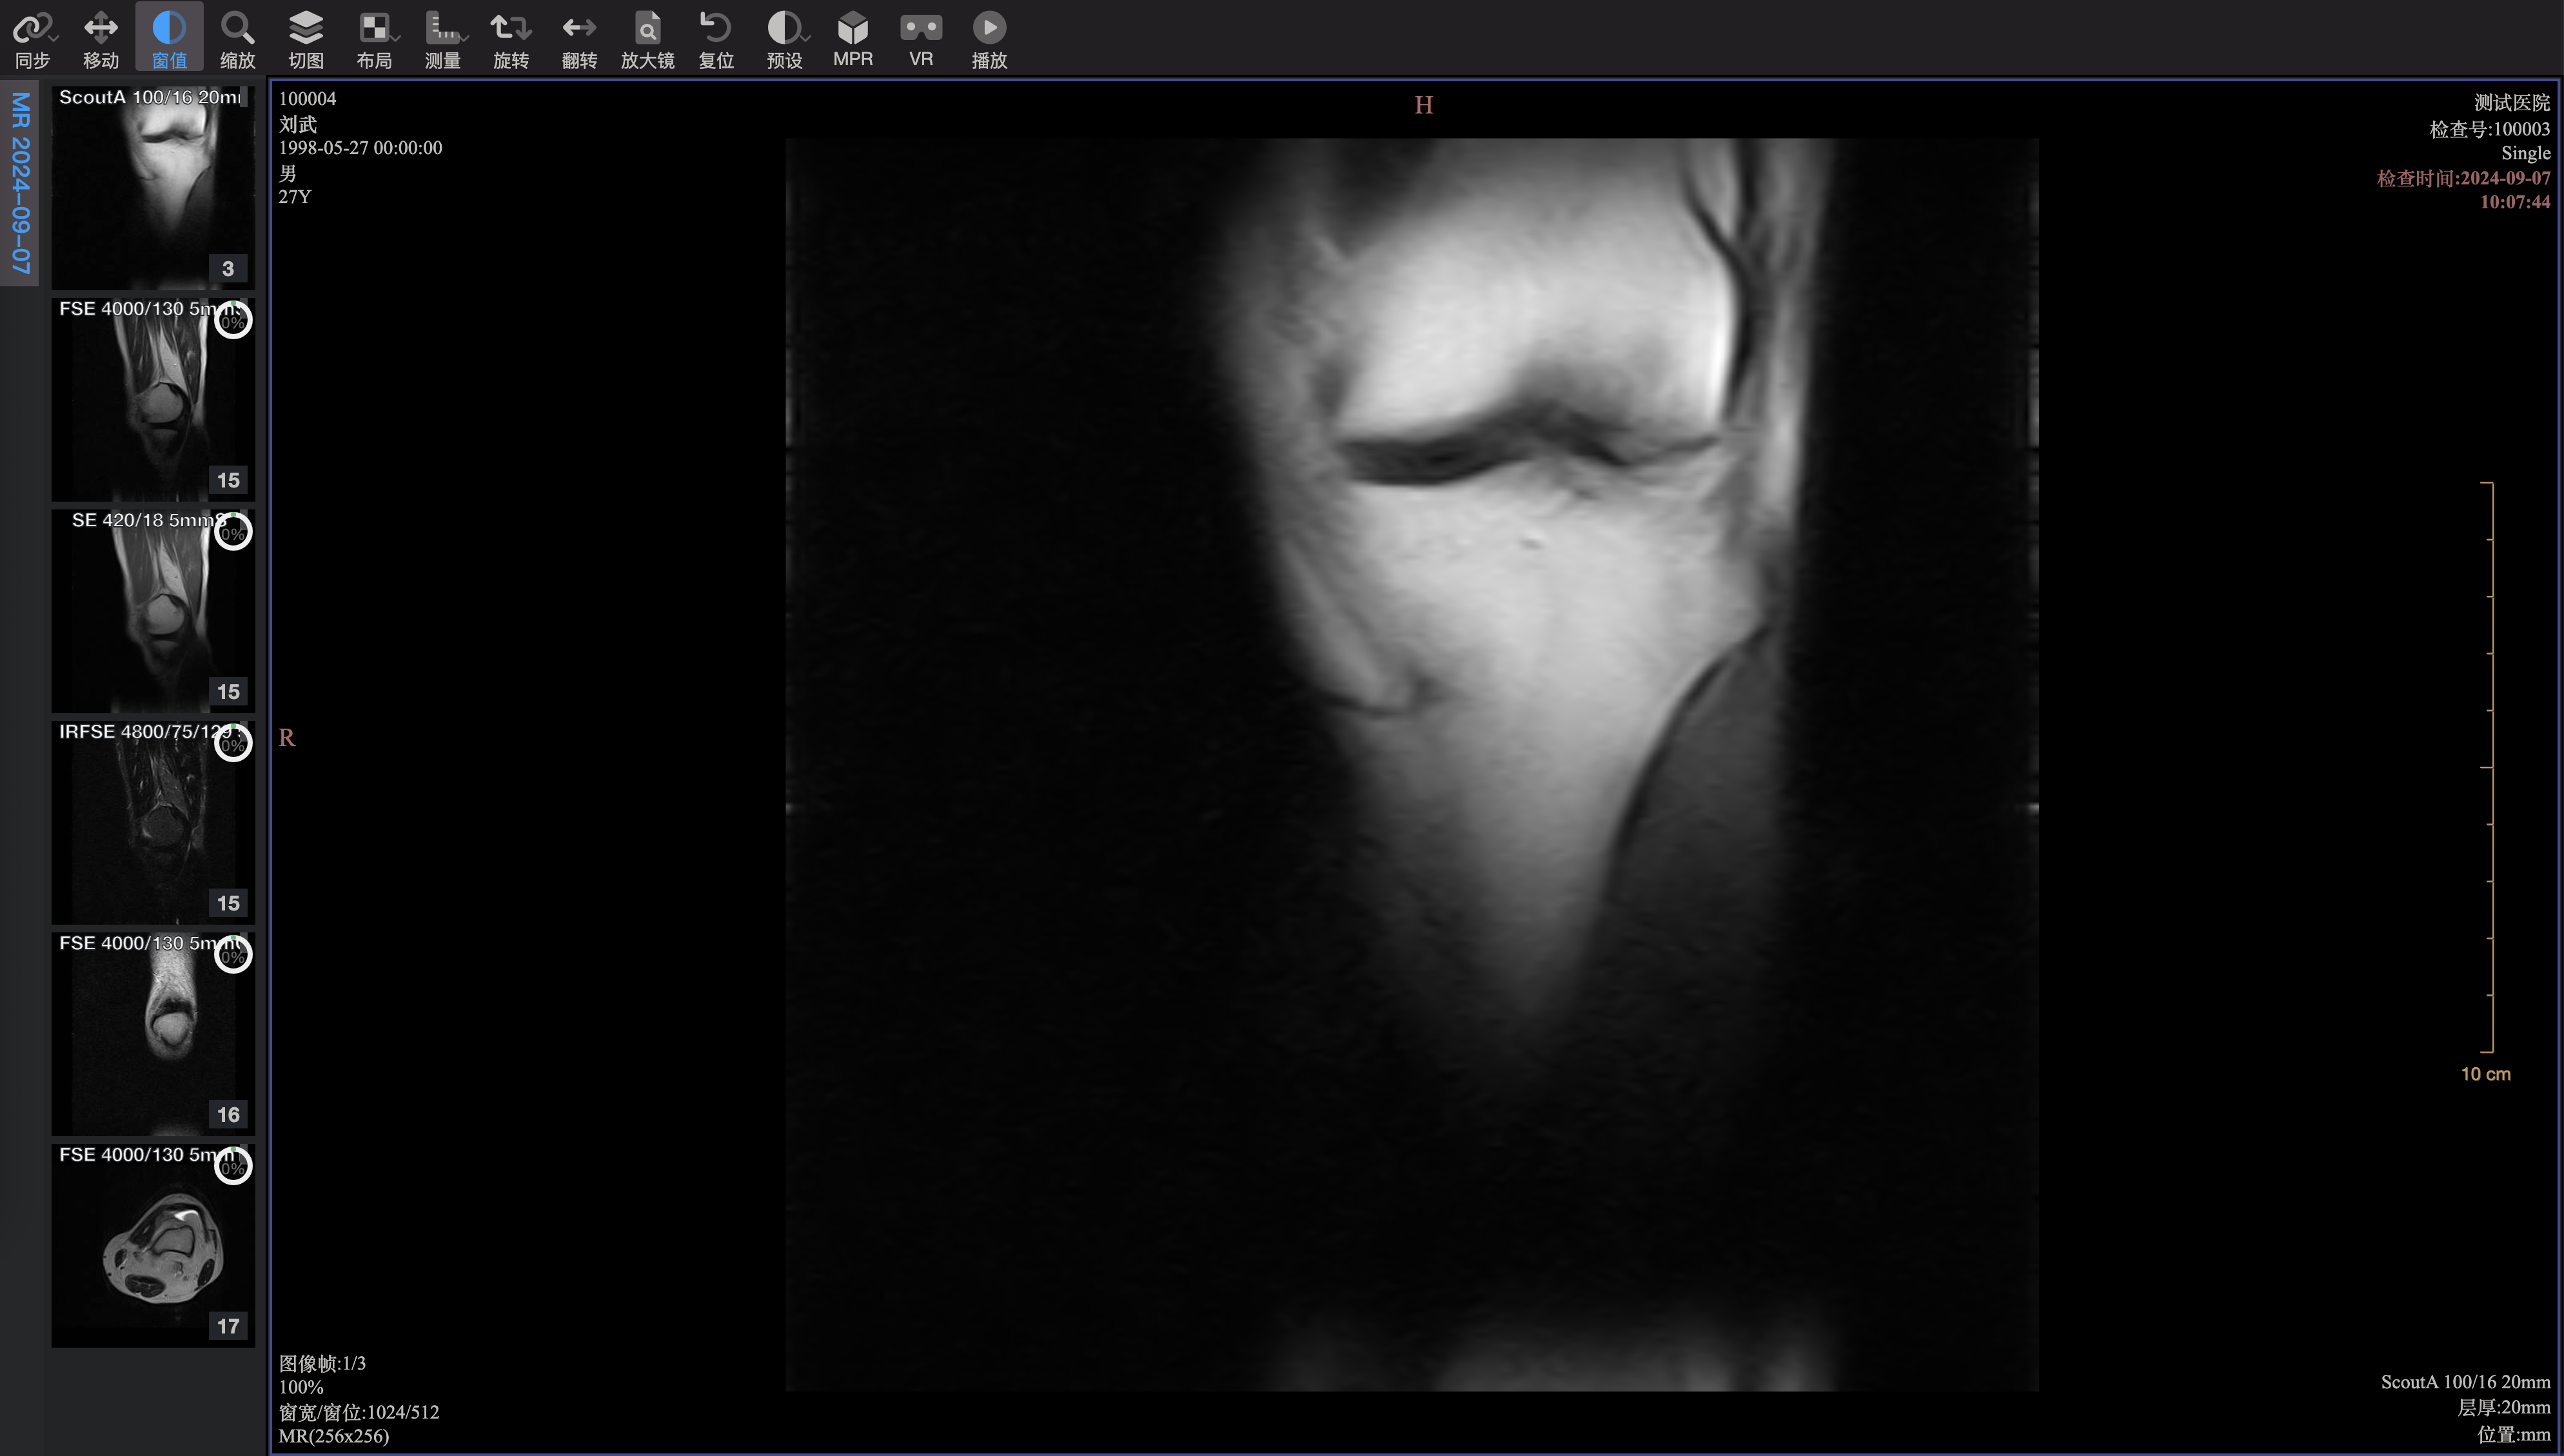The width and height of the screenshot is (2564, 1456).
Task: Click the H orientation marker
Action: (1424, 105)
